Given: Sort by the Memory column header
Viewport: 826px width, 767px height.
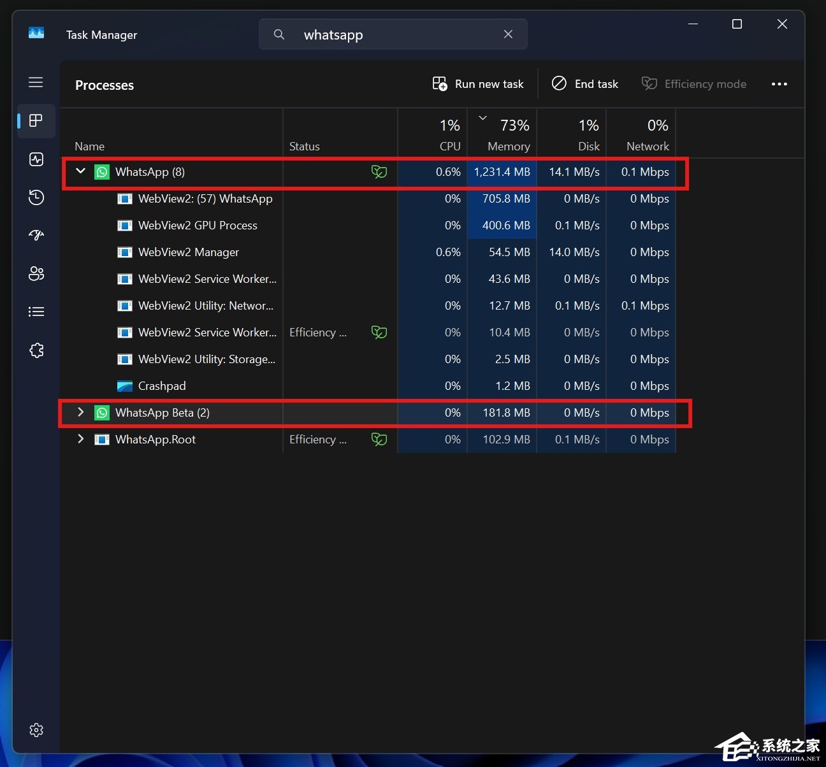Looking at the screenshot, I should pyautogui.click(x=502, y=134).
